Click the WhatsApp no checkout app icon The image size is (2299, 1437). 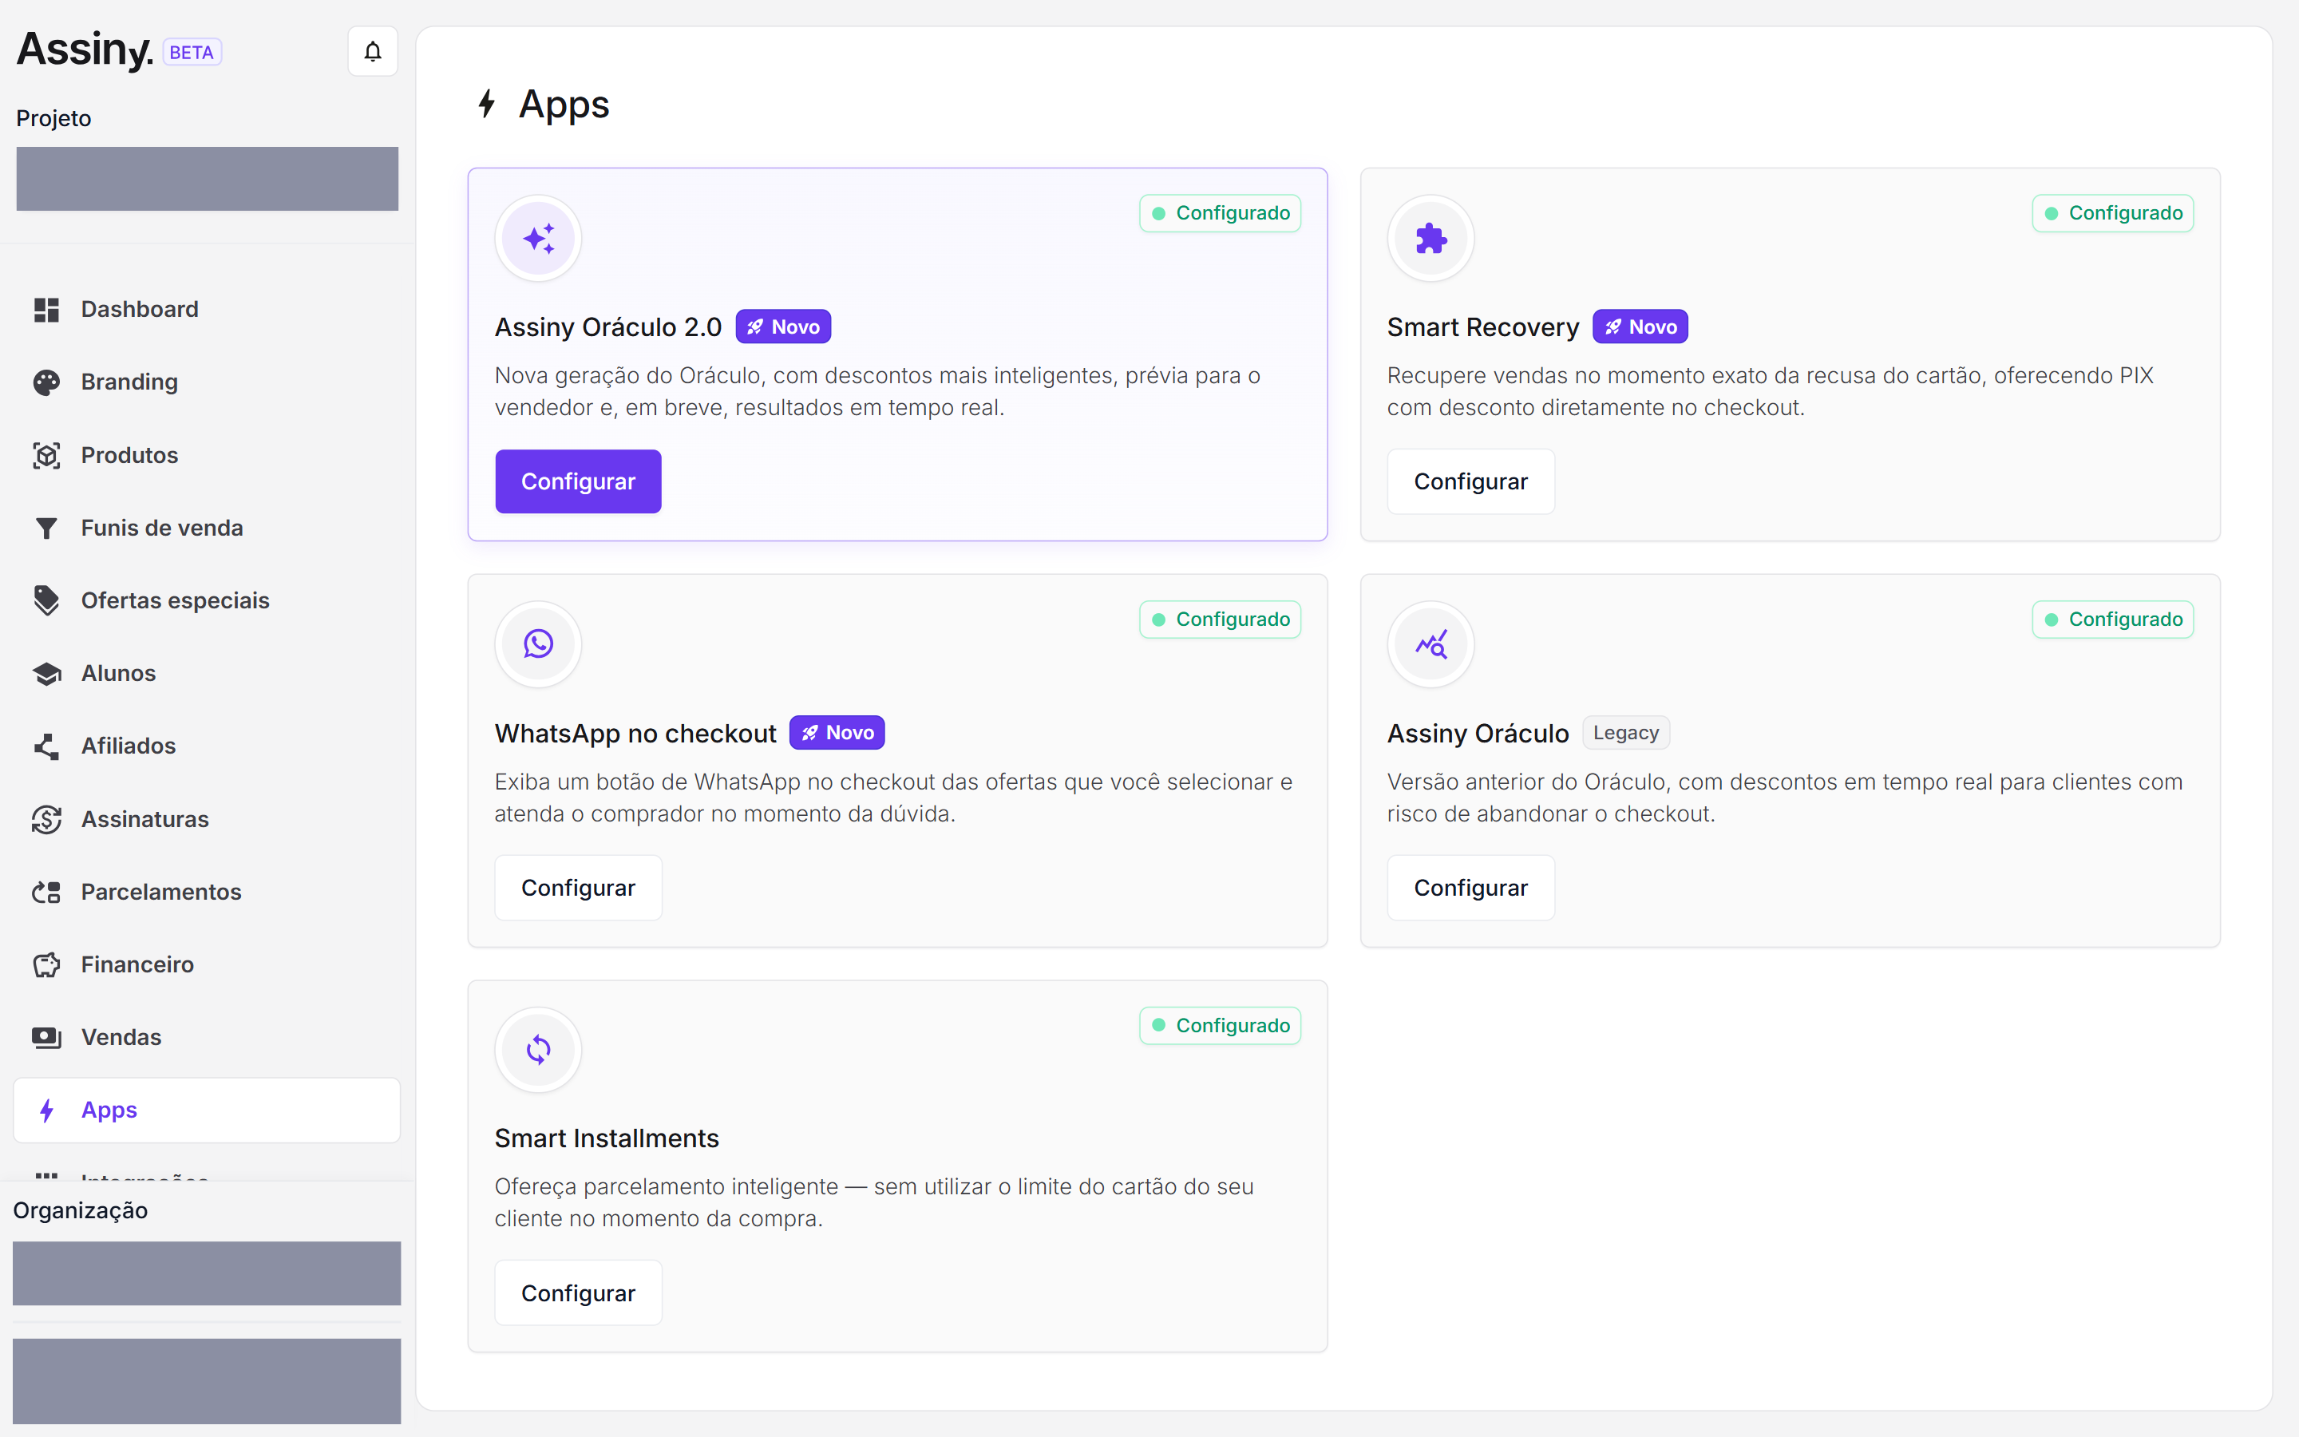click(539, 644)
